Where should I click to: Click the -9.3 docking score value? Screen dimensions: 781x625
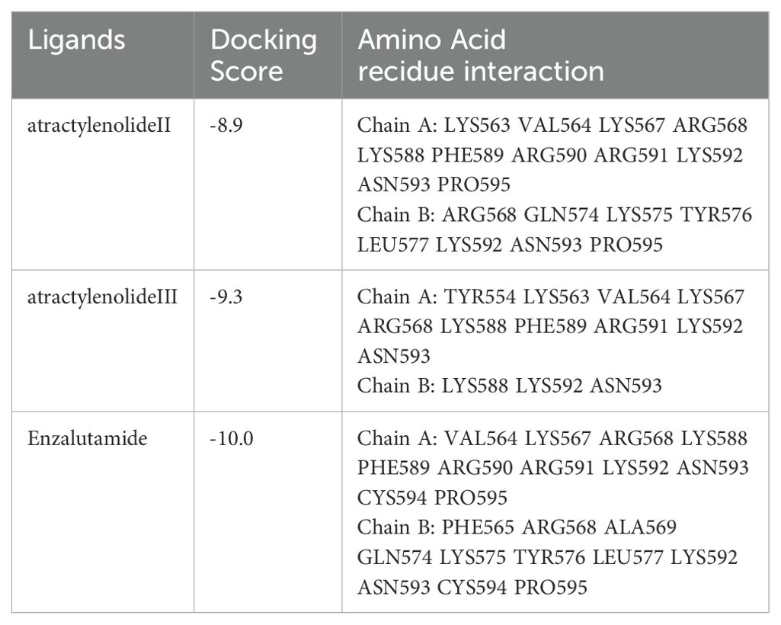[x=226, y=297]
